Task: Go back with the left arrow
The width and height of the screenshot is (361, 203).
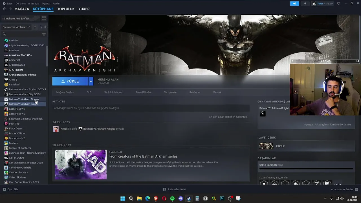Action: (x=4, y=9)
